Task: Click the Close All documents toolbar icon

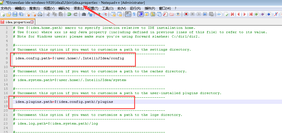Action: [x=34, y=14]
